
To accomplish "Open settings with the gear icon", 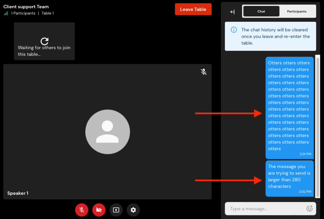I will (x=133, y=210).
